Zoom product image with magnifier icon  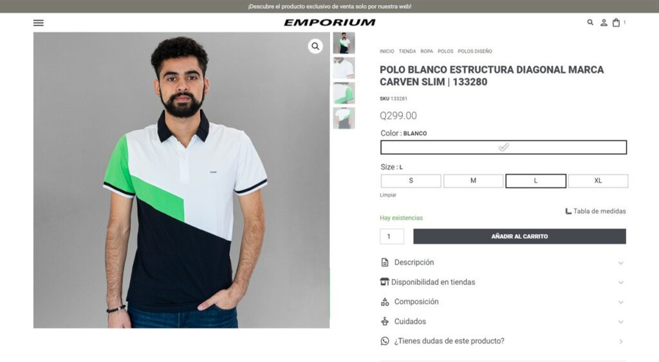point(315,46)
